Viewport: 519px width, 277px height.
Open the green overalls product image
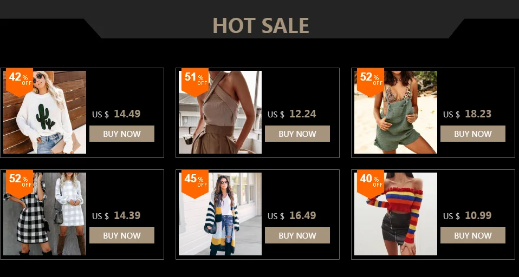(x=395, y=112)
